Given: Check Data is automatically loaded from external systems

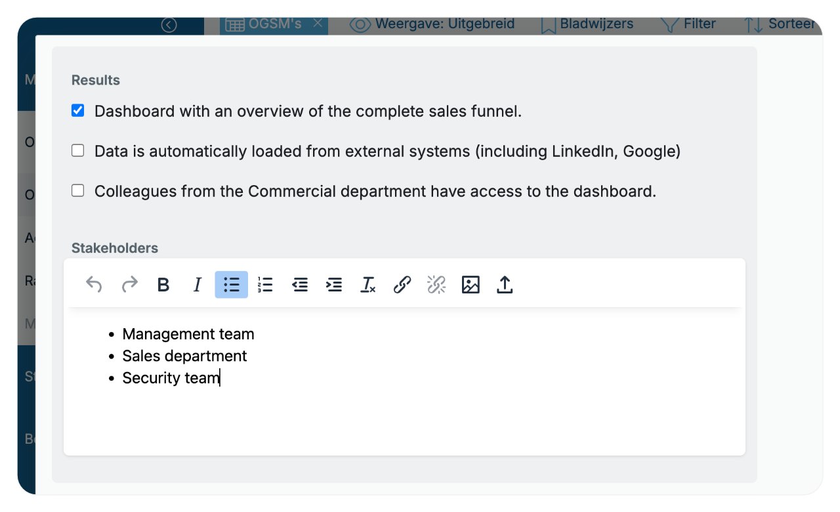Looking at the screenshot, I should (78, 151).
